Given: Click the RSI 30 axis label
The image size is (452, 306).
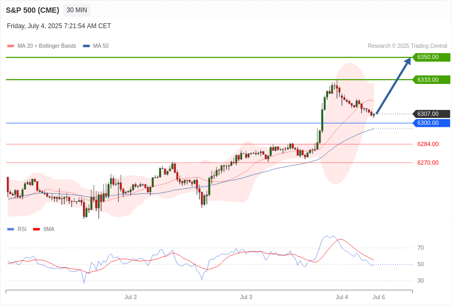Looking at the screenshot, I should pyautogui.click(x=421, y=280).
